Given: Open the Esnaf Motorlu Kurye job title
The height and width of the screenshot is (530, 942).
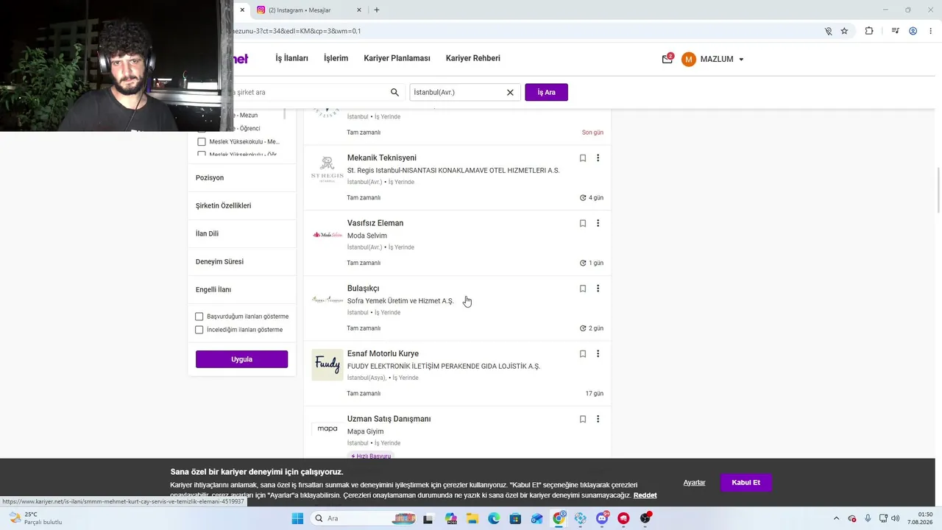Looking at the screenshot, I should click(x=383, y=354).
